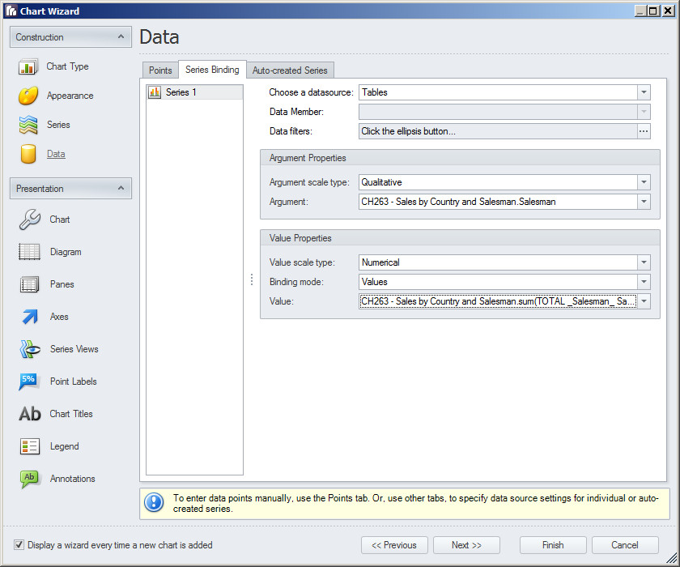Collapse the Presentation group
This screenshot has width=680, height=567.
point(121,188)
